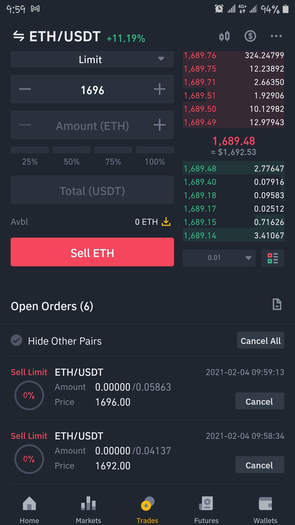The height and width of the screenshot is (525, 295).
Task: Open the 0.01 price depth dropdown
Action: [x=219, y=258]
